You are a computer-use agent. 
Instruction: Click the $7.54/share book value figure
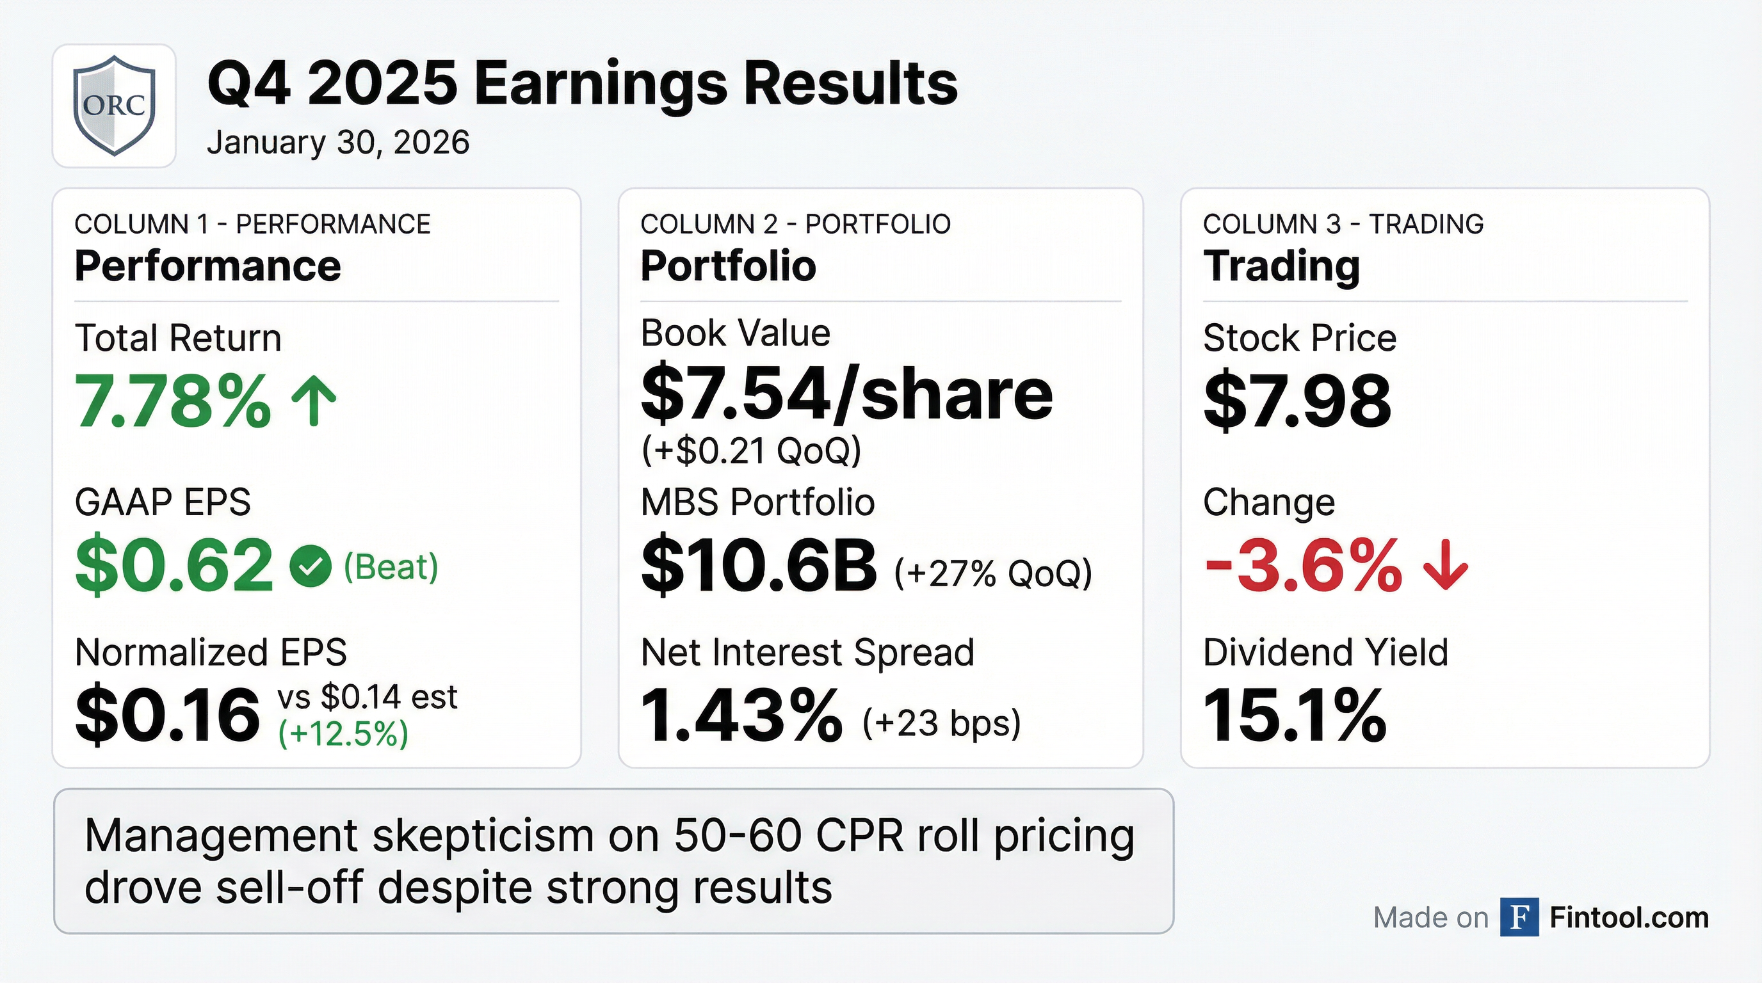(x=846, y=394)
